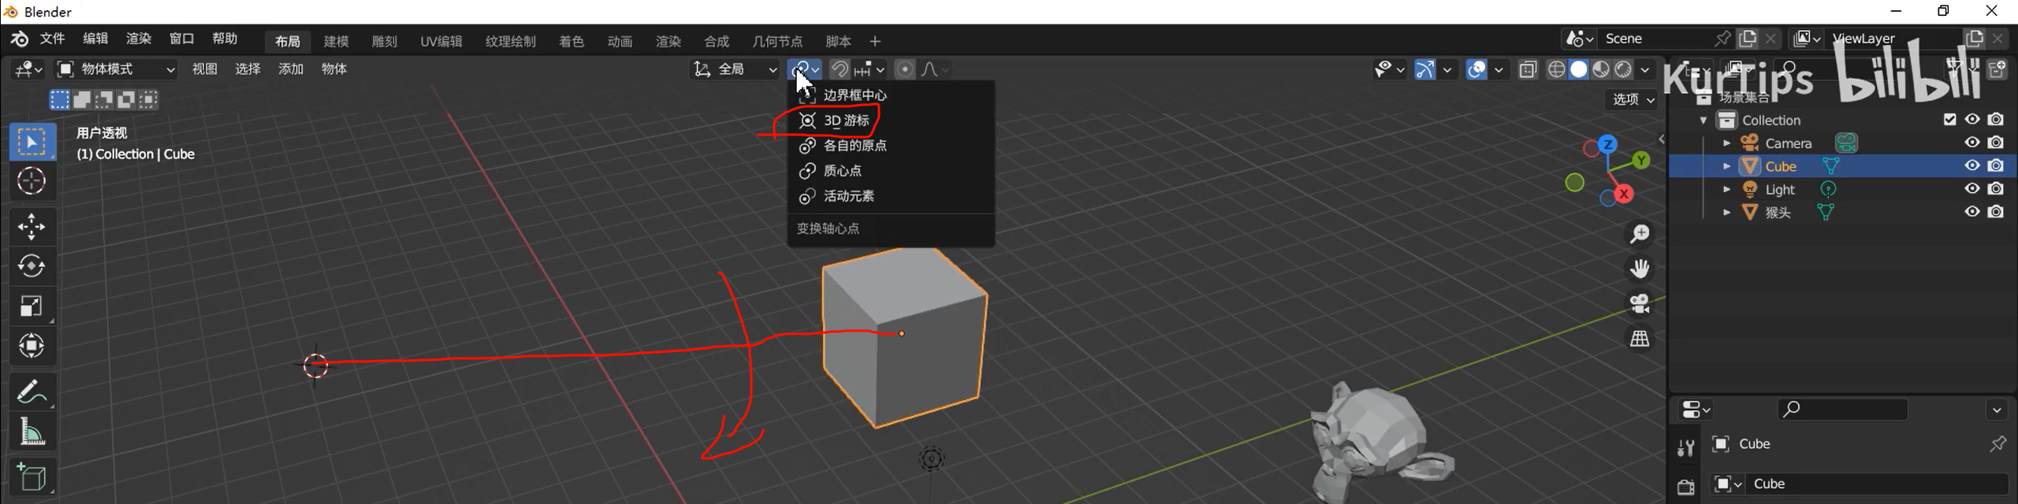Image resolution: width=2018 pixels, height=504 pixels.
Task: Toggle overlays visibility button
Action: 1476,69
